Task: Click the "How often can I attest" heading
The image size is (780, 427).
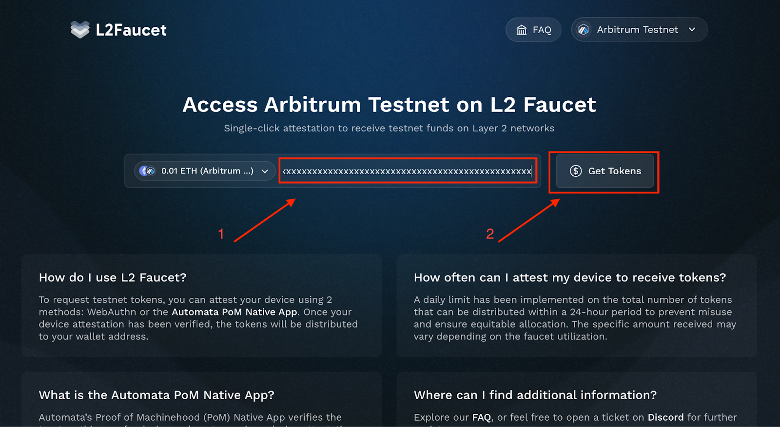Action: pos(569,278)
